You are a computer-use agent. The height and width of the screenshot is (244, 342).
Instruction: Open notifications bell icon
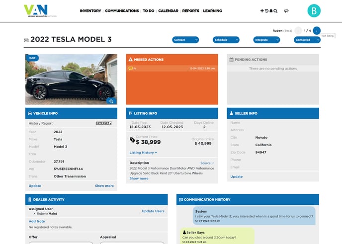click(x=271, y=10)
